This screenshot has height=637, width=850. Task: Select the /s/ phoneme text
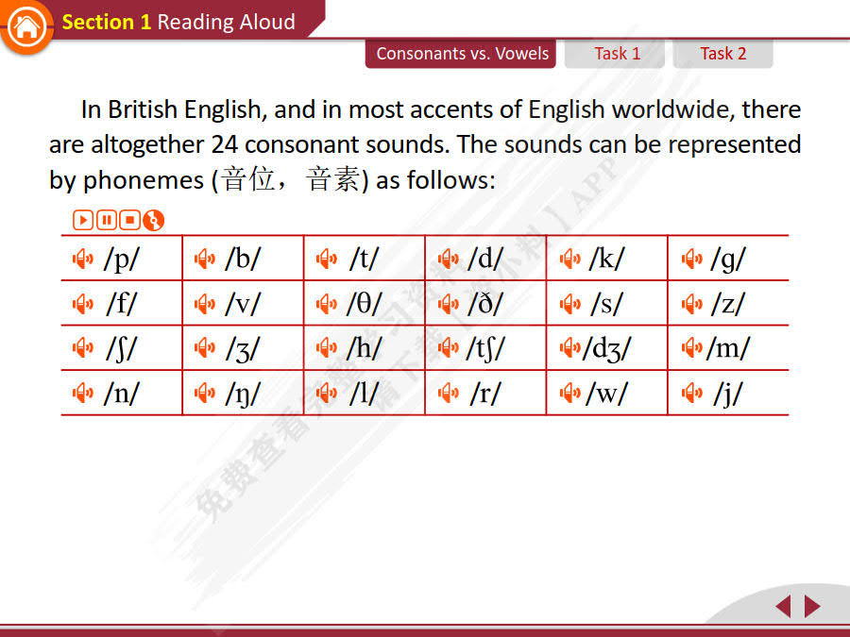(607, 304)
